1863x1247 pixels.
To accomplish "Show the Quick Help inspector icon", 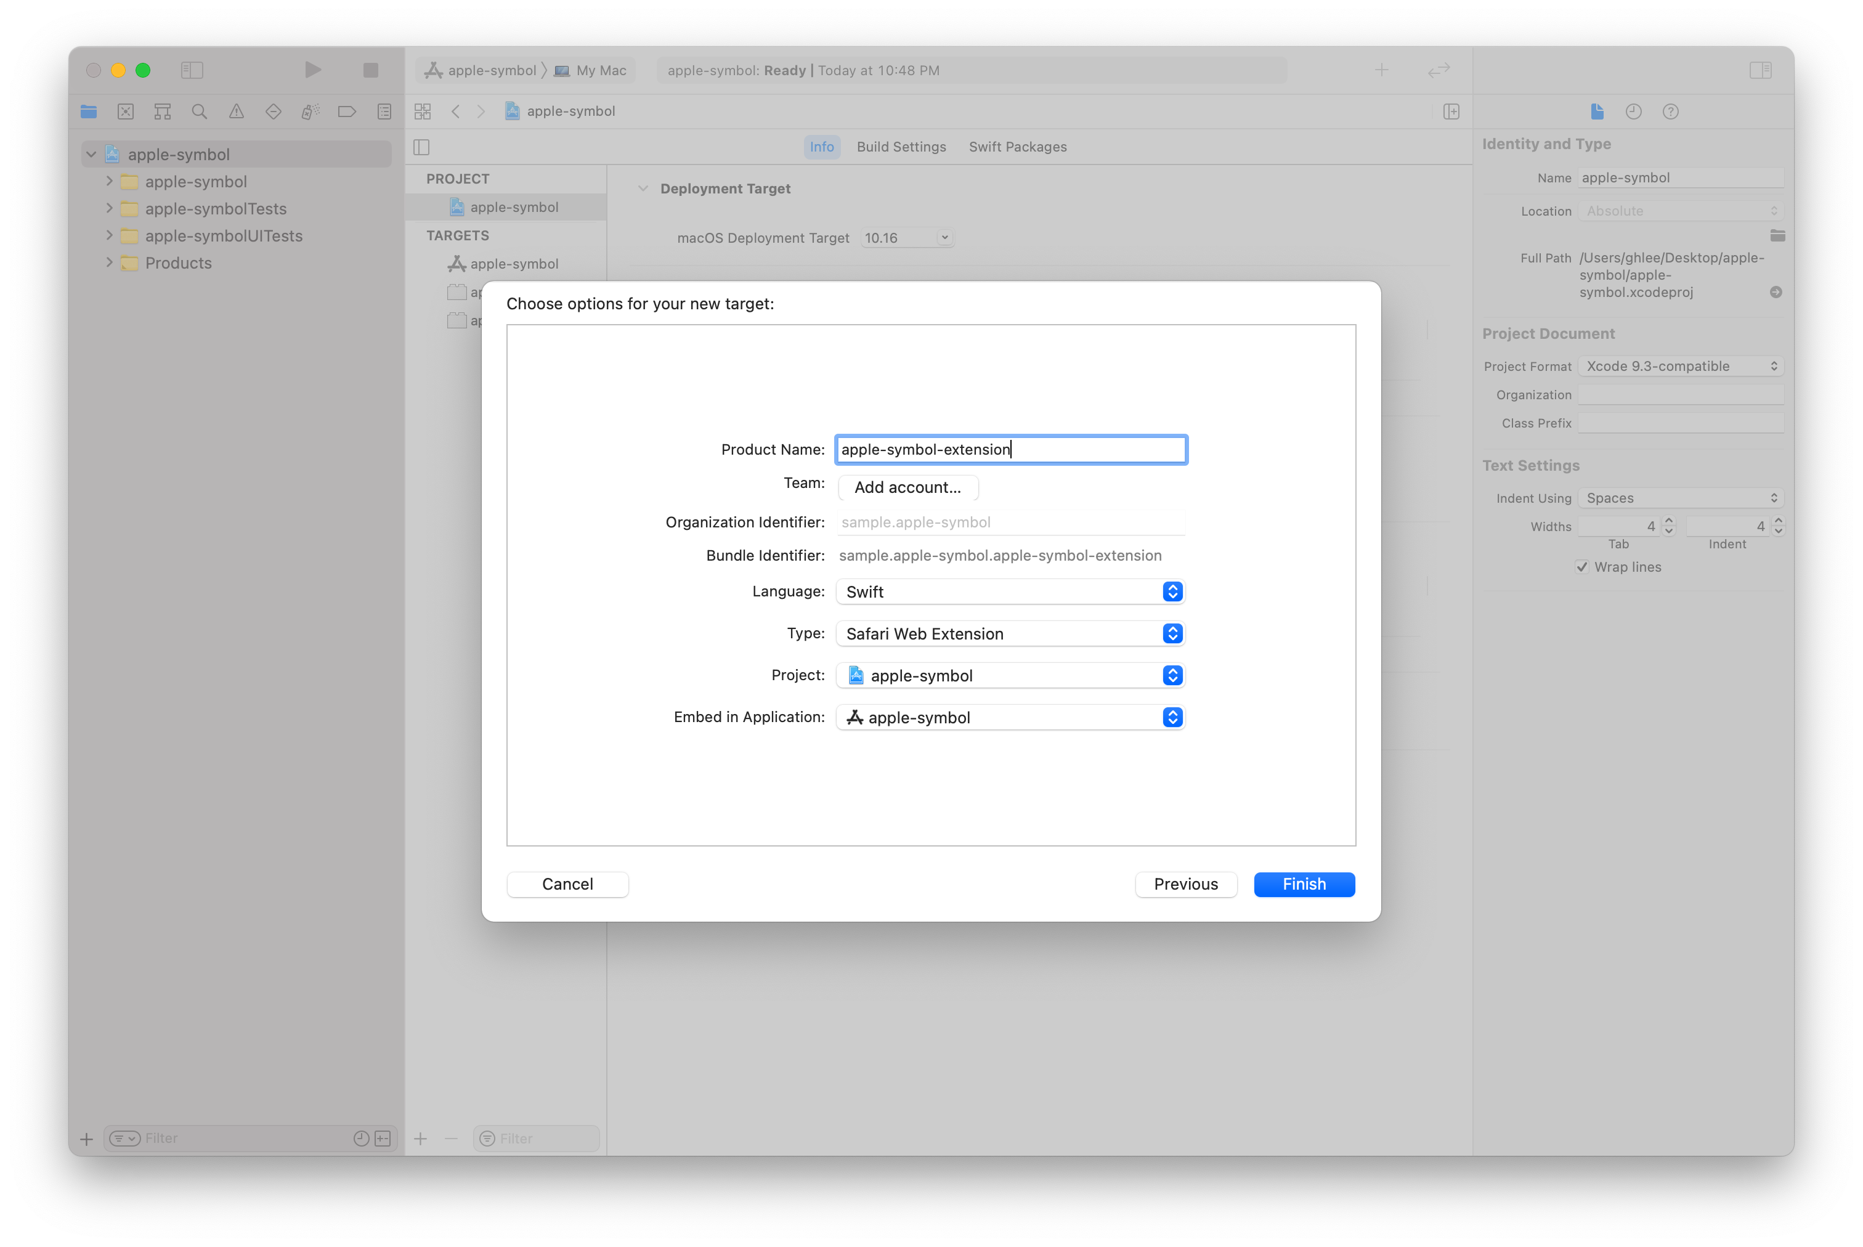I will (1671, 112).
